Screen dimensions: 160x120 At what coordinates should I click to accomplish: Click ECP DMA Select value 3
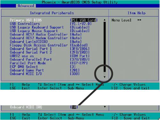(x=73, y=67)
